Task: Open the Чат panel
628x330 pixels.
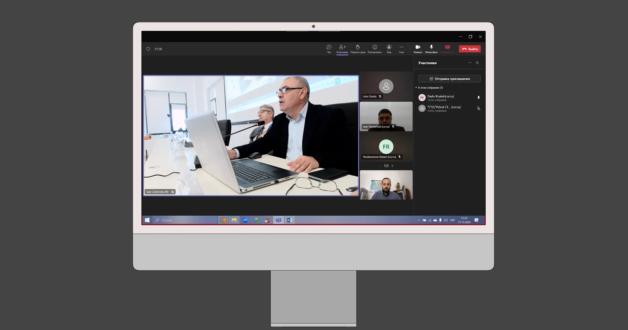Action: pos(329,49)
